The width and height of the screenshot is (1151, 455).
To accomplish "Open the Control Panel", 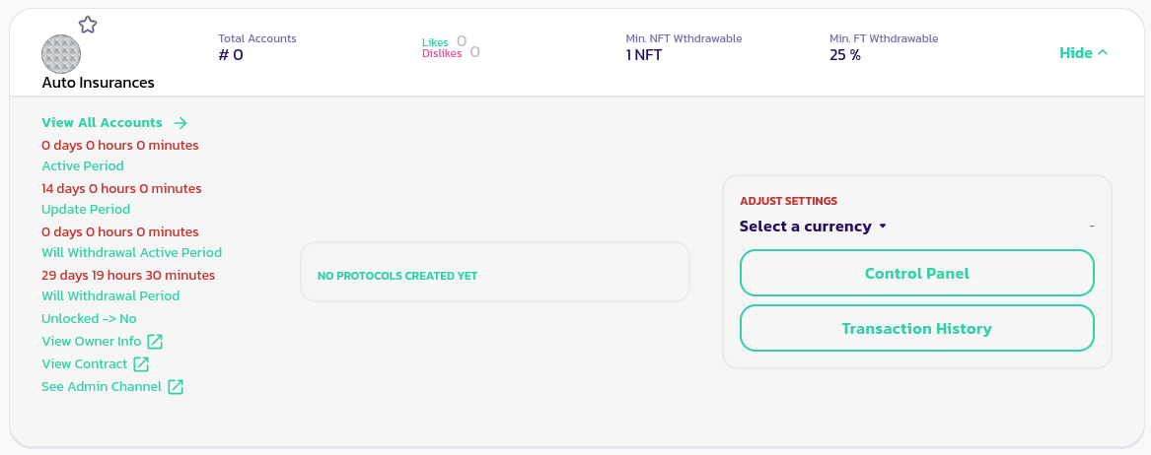I will point(916,274).
